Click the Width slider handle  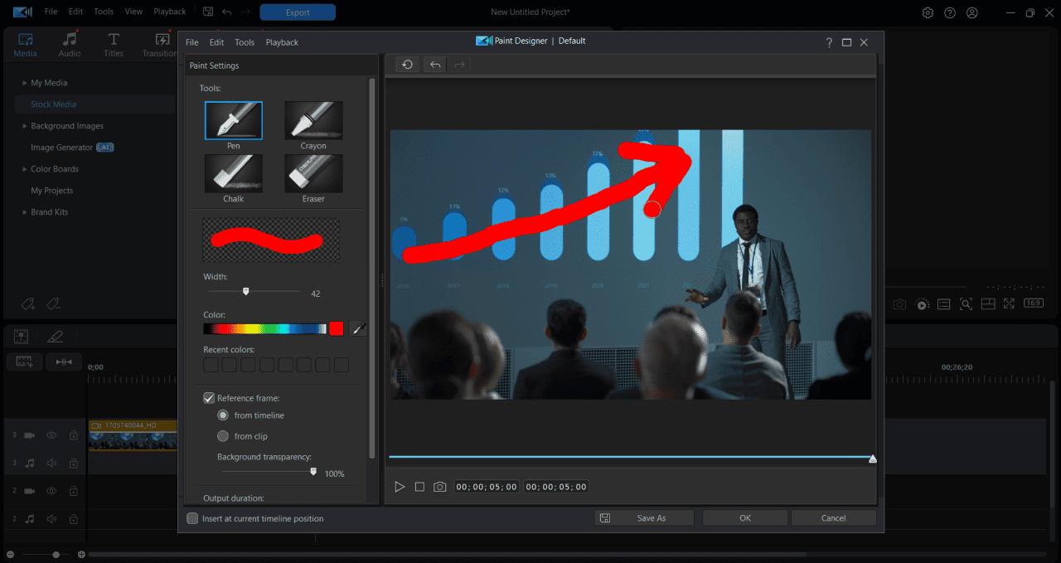point(245,291)
